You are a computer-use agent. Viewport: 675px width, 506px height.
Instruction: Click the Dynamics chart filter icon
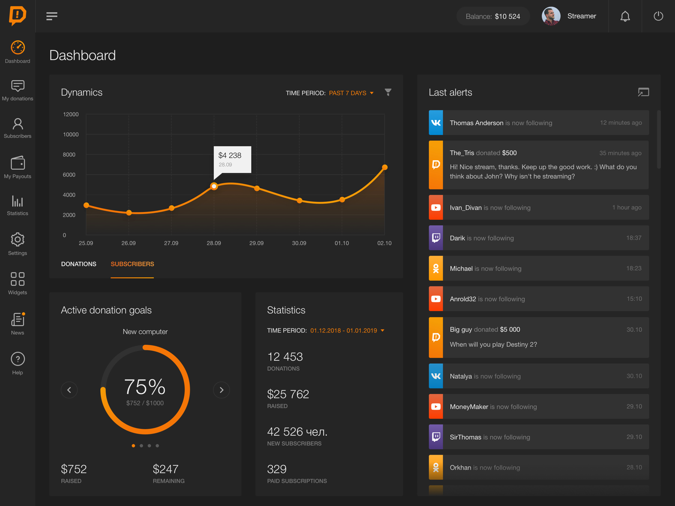coord(388,92)
